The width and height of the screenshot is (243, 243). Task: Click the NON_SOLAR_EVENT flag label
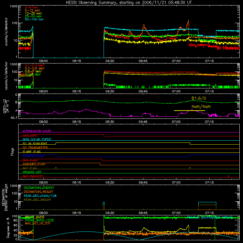(37, 139)
